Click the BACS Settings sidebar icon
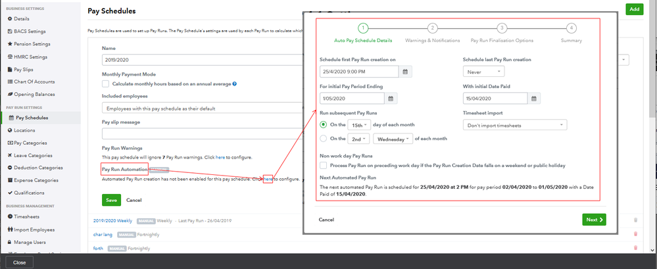Image resolution: width=657 pixels, height=269 pixels. tap(10, 32)
